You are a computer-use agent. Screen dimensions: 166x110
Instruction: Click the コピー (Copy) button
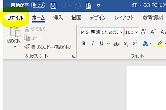pos(32,38)
